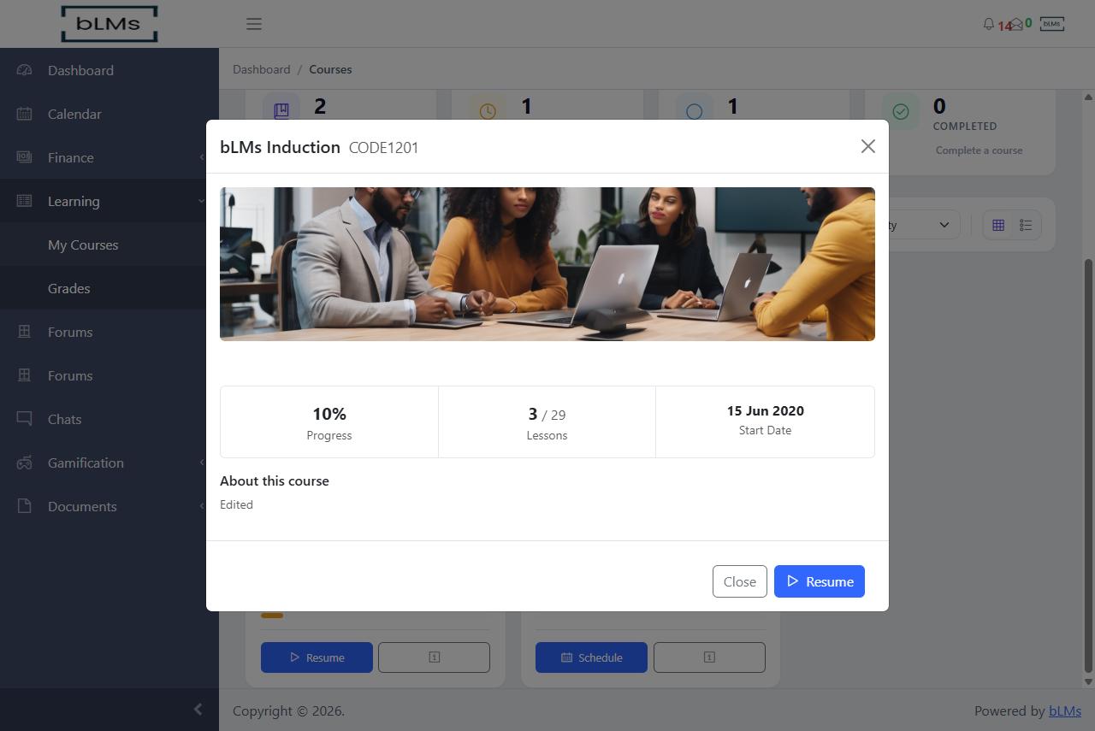
Task: Close the bLMs Induction dialog with X
Action: [x=868, y=146]
